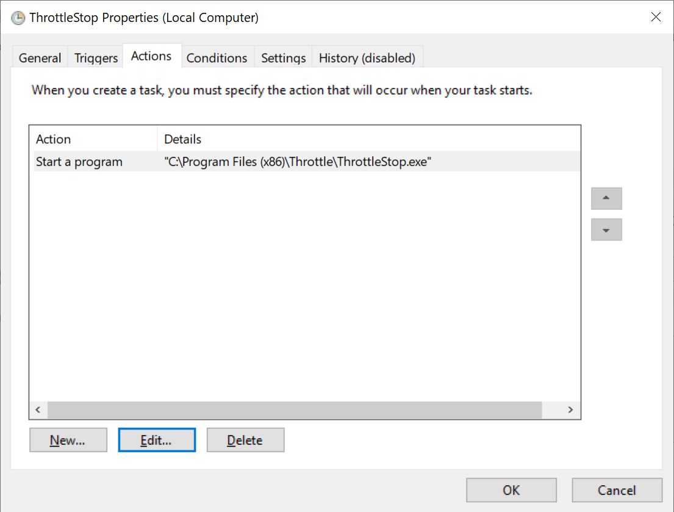Open the Settings tab

pyautogui.click(x=283, y=57)
